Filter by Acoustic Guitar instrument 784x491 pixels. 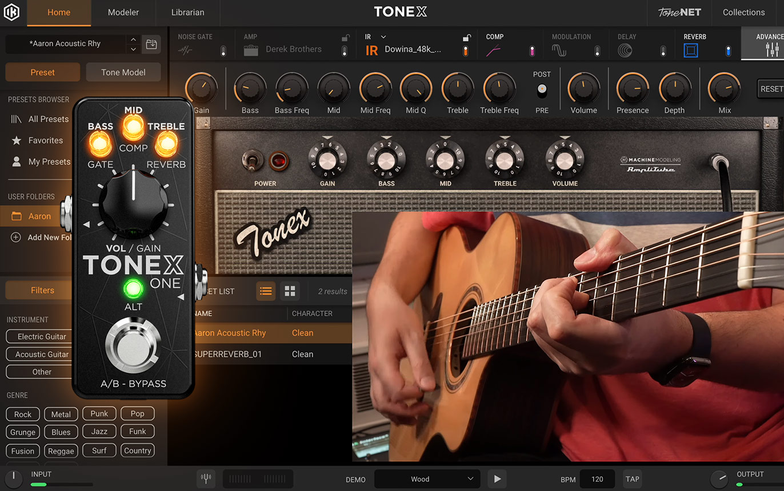tap(42, 354)
